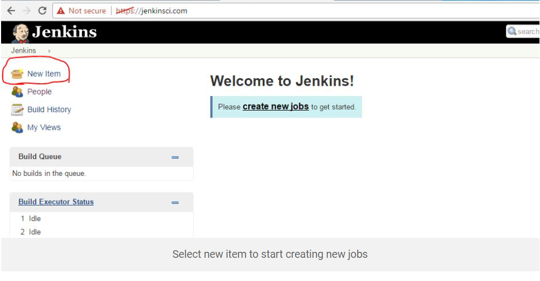Open the Build Executor Status link

click(x=56, y=202)
